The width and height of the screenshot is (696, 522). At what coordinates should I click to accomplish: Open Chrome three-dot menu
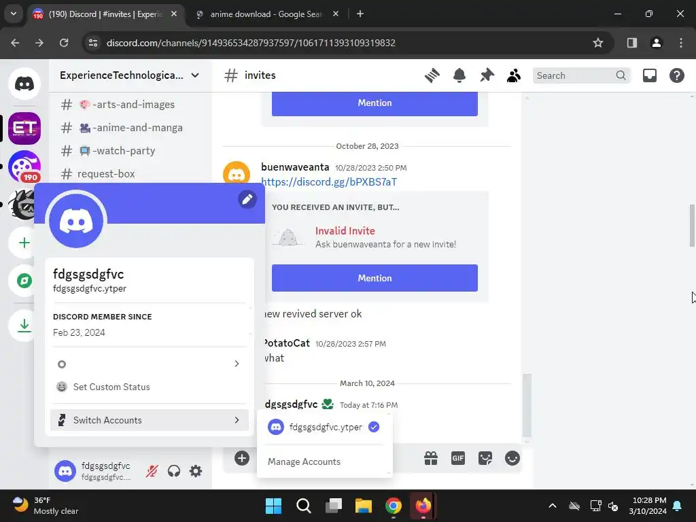[681, 43]
